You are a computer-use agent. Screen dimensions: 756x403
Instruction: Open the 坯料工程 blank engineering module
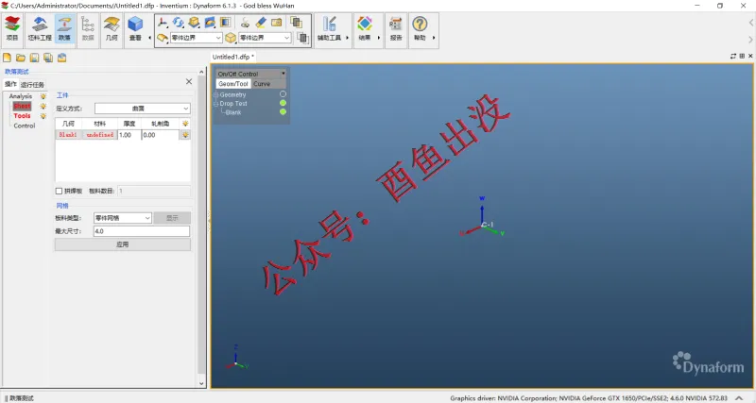pyautogui.click(x=40, y=29)
